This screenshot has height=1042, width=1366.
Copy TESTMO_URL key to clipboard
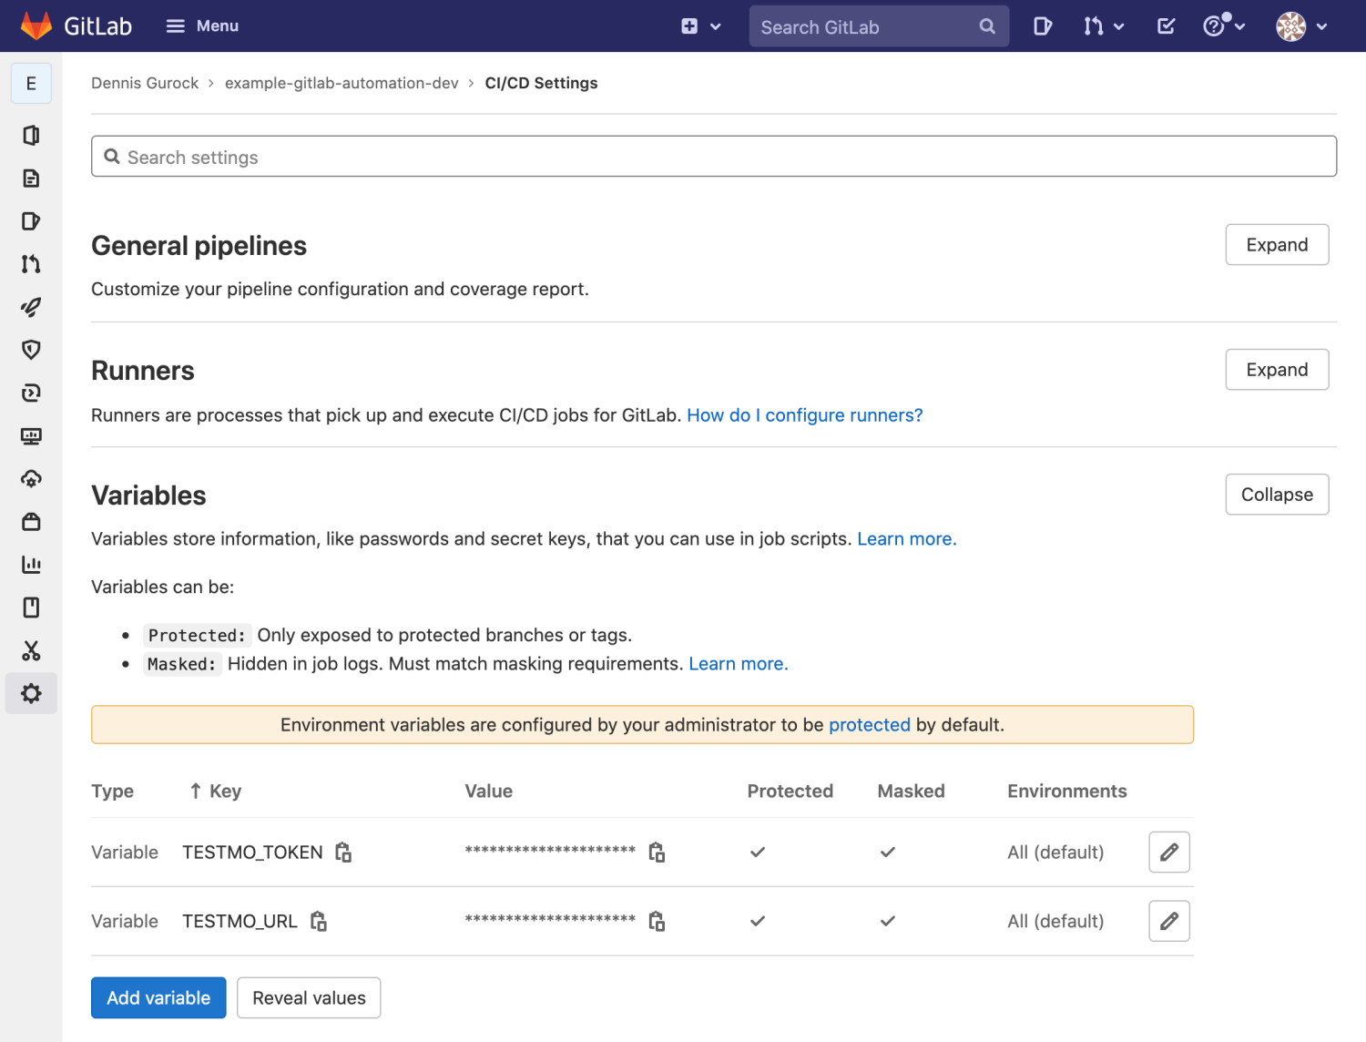point(318,921)
